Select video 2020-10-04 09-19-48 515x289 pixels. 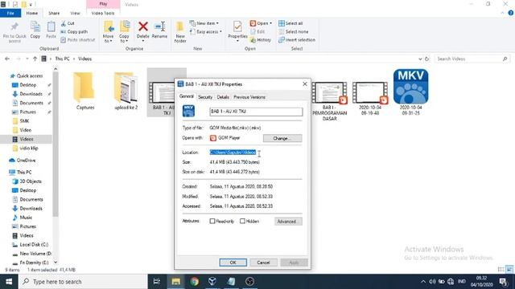click(370, 98)
